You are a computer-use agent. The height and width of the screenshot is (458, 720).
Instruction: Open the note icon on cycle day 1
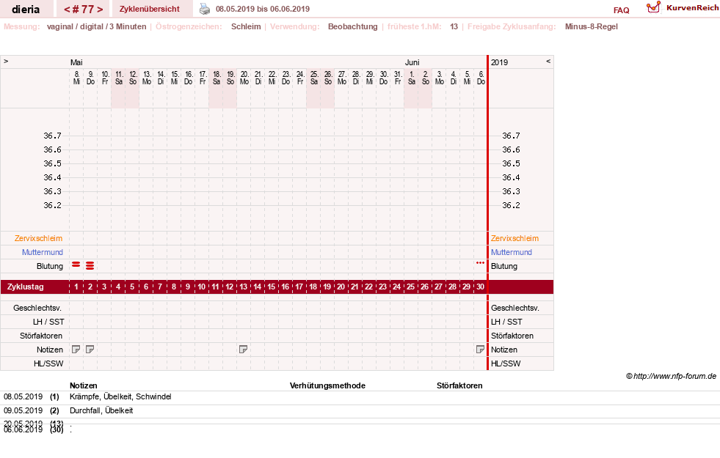[x=76, y=350]
